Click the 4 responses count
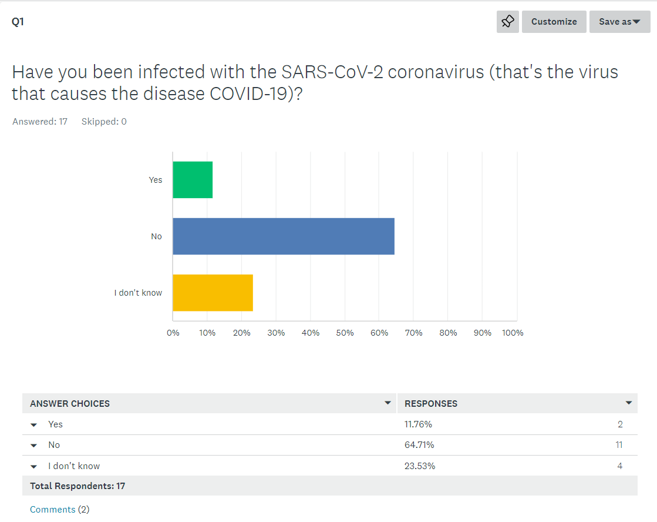The image size is (657, 522). (620, 466)
